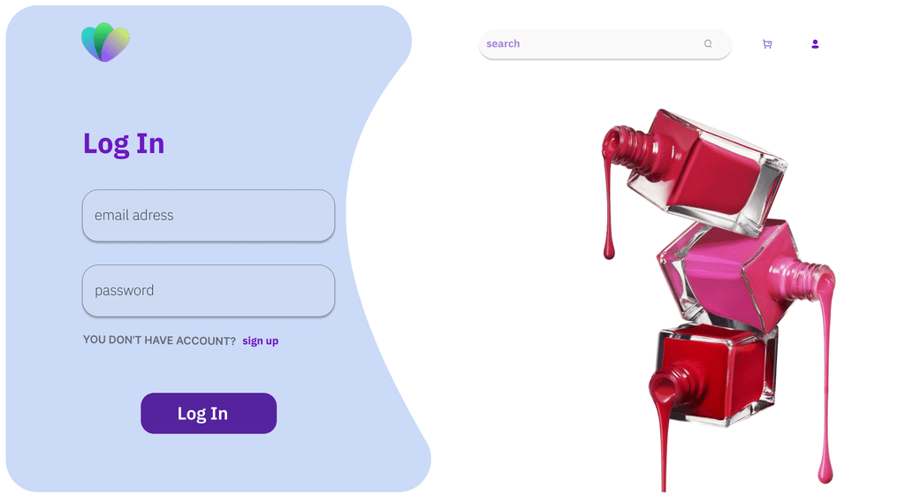
Task: Open the user account profile icon
Action: click(815, 44)
